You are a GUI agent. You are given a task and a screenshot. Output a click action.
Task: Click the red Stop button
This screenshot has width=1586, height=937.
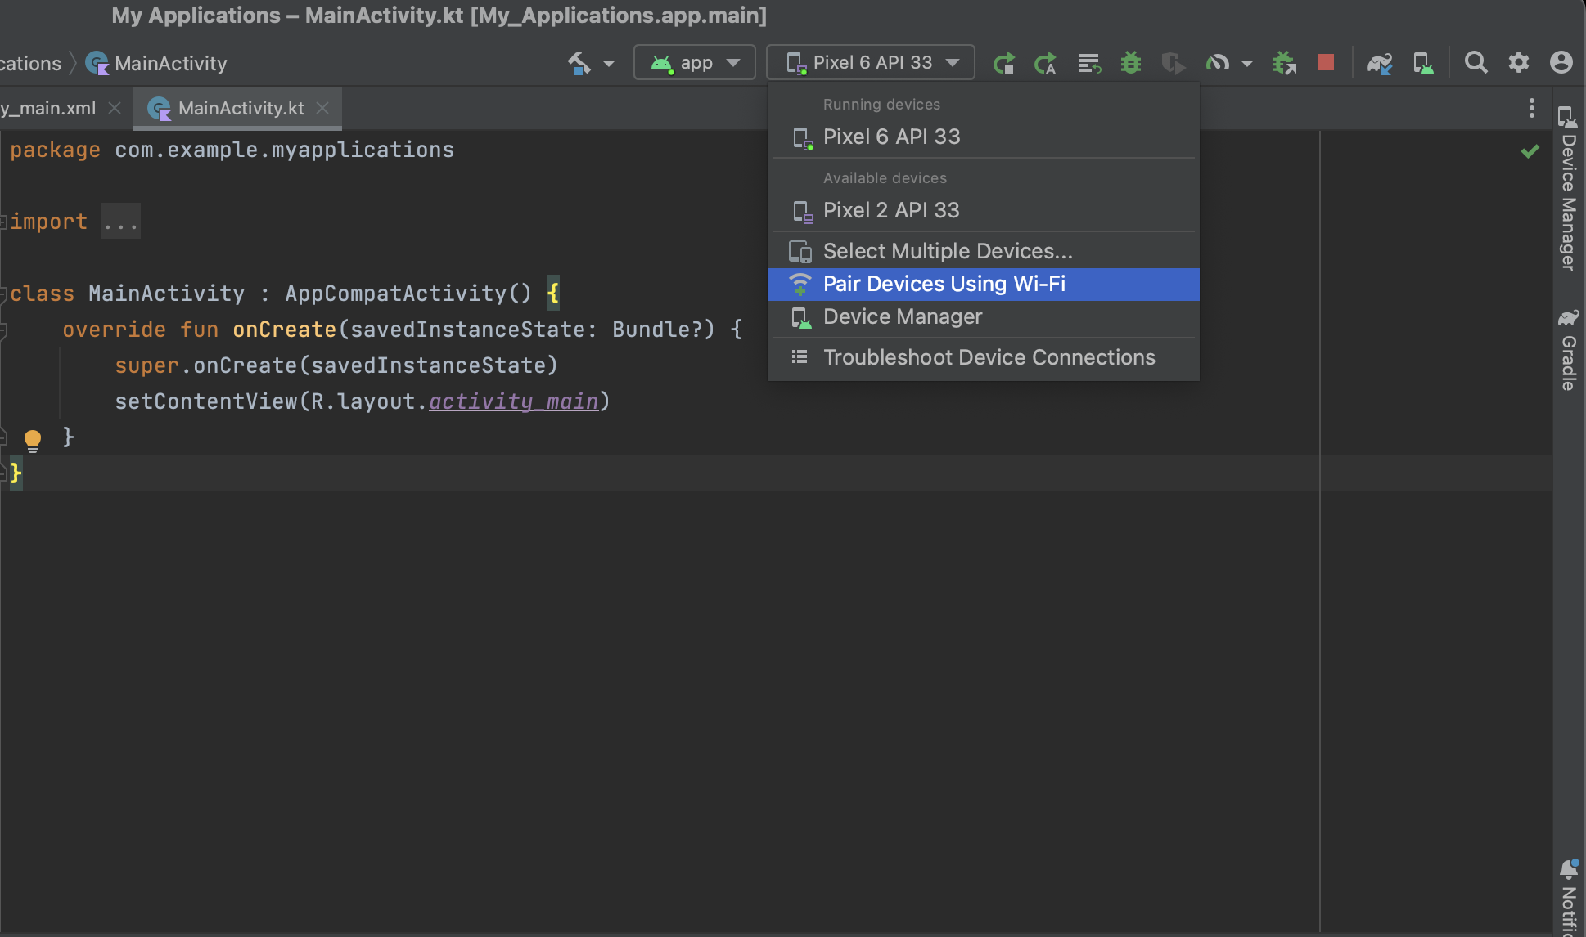click(x=1326, y=63)
